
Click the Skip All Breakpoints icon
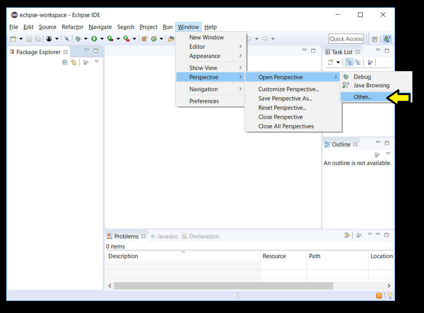(67, 39)
